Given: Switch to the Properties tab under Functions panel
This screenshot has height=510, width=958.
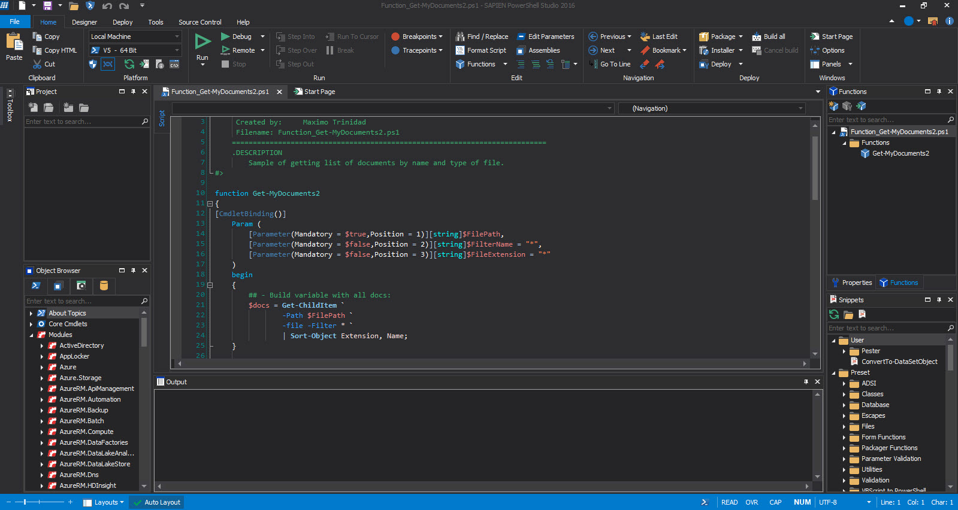Looking at the screenshot, I should point(851,283).
